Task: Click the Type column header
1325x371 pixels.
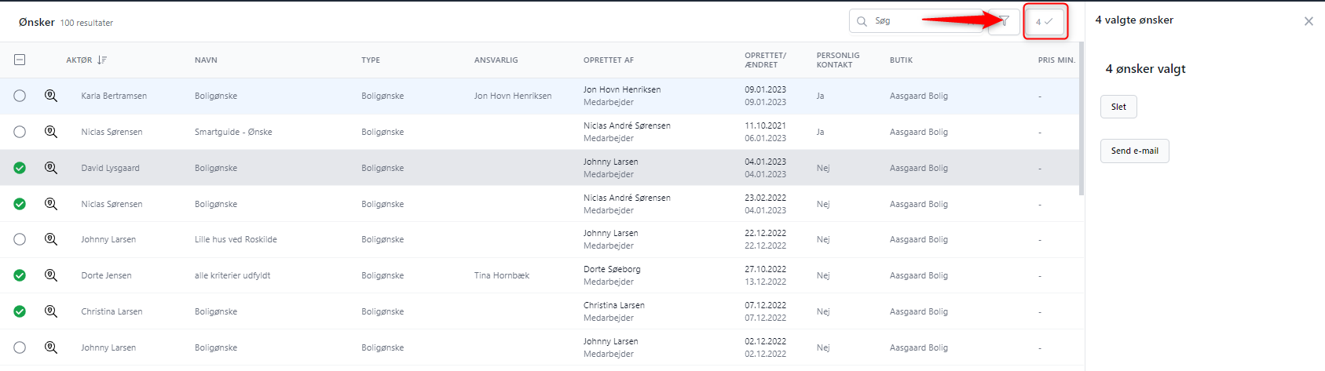Action: pos(371,60)
